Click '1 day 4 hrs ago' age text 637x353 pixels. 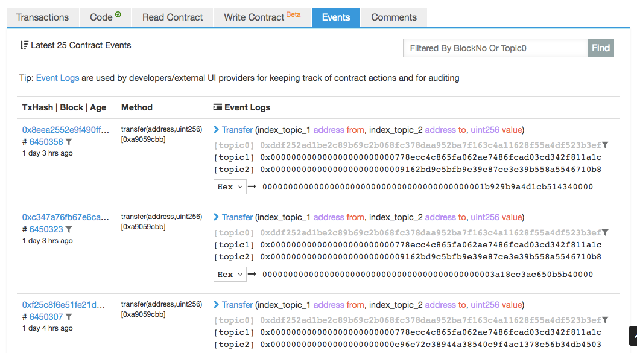(48, 328)
